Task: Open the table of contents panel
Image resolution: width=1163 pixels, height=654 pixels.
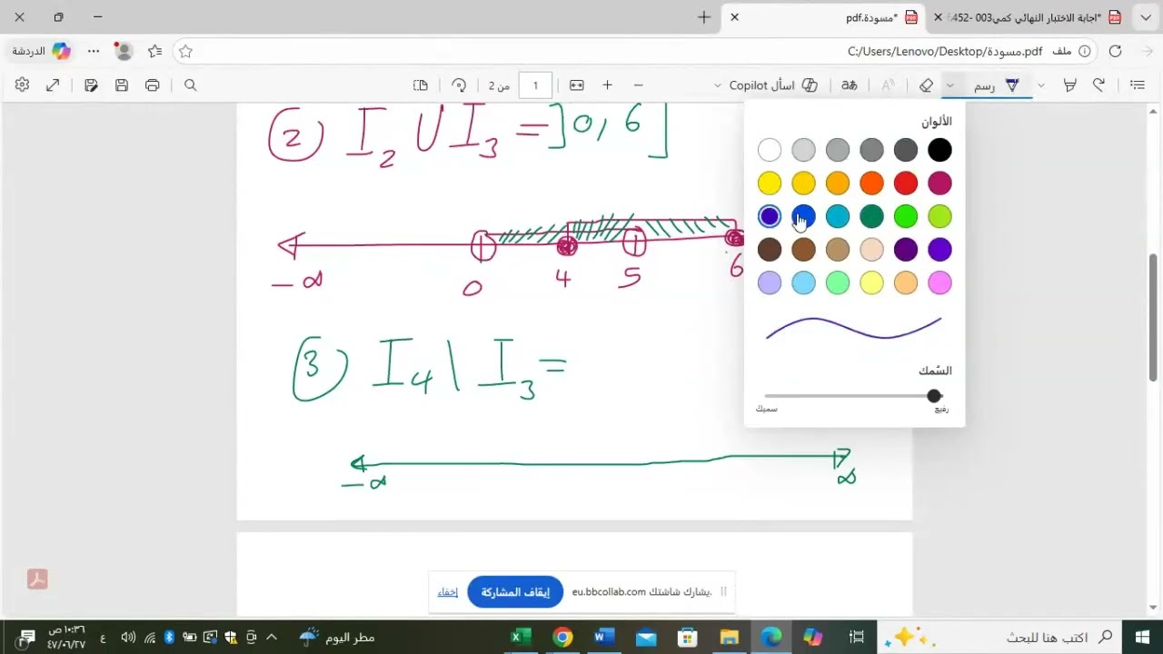Action: (x=1137, y=85)
